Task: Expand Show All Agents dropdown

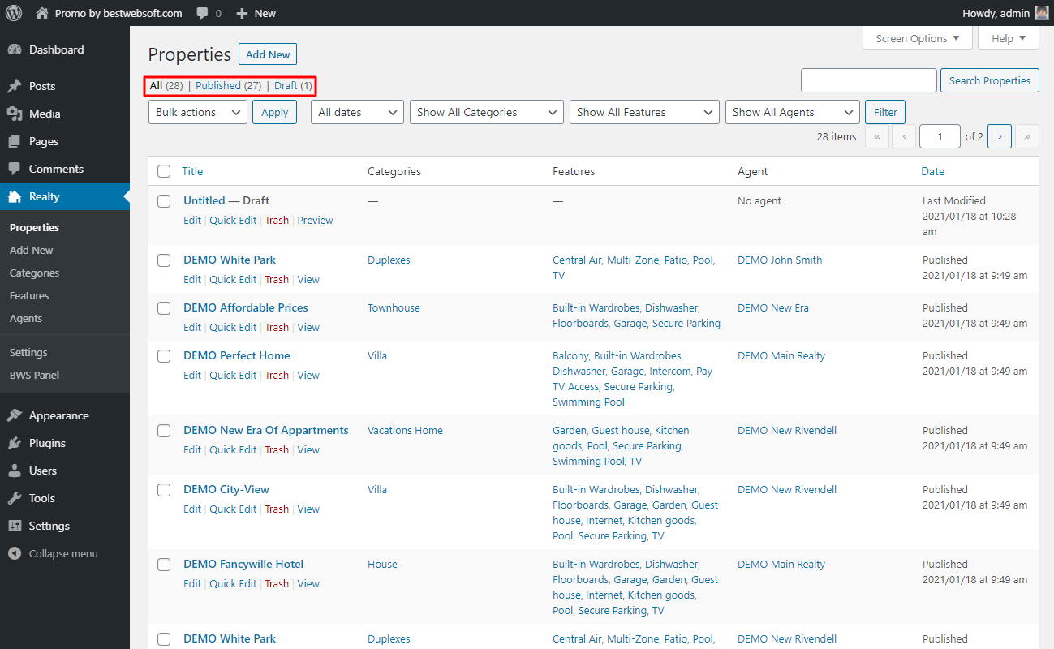Action: pos(793,112)
